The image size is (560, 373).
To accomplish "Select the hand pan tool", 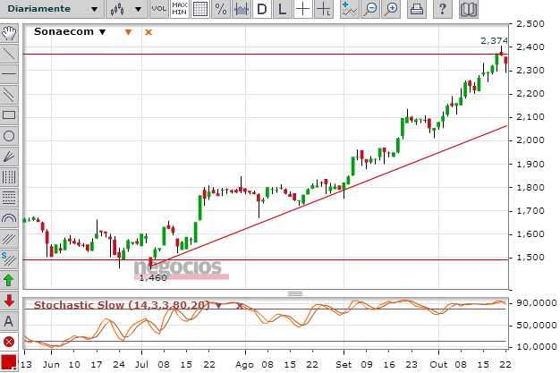I will click(x=9, y=33).
